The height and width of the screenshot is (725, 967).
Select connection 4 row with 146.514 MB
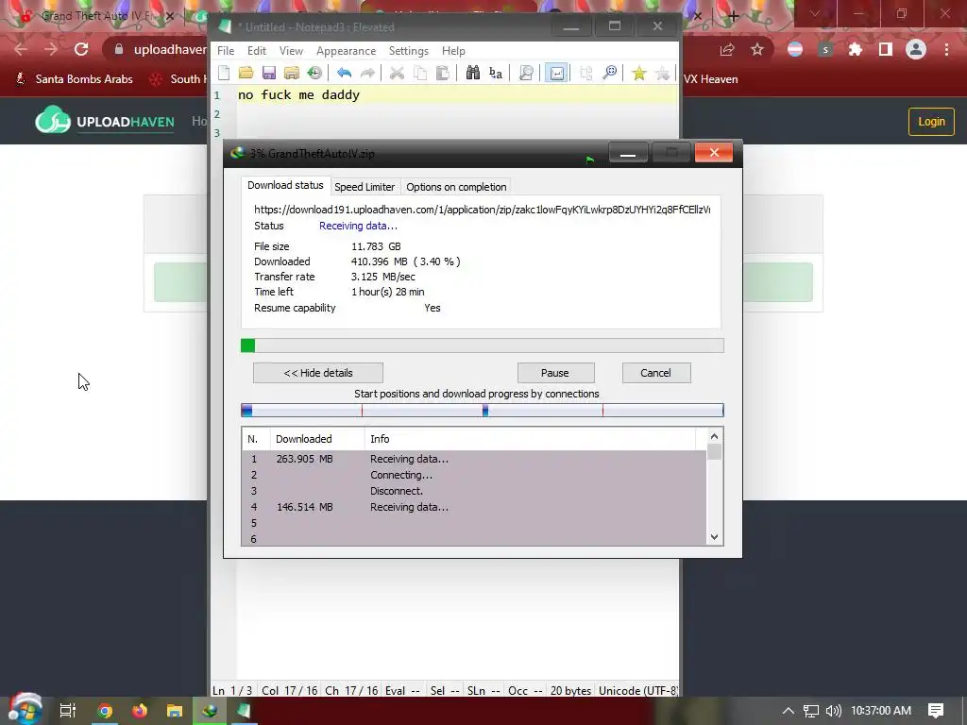[x=474, y=507]
